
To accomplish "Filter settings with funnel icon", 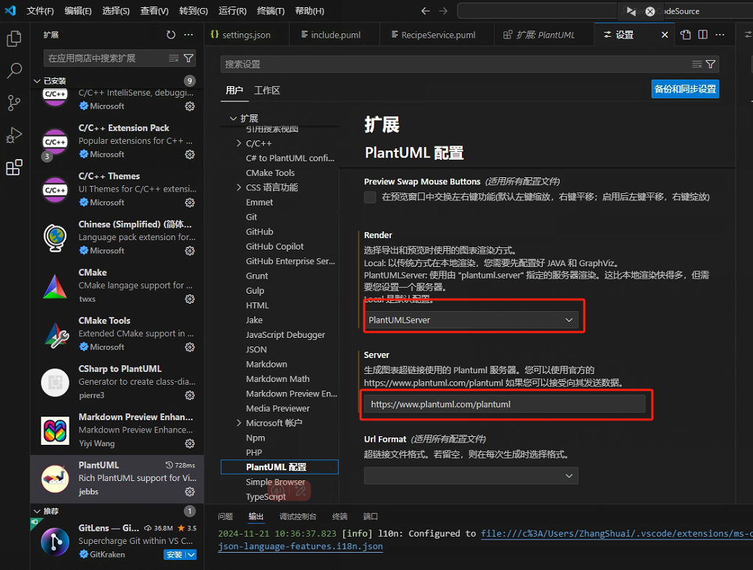I will click(x=711, y=64).
